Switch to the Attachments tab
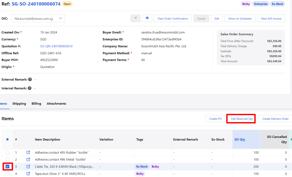This screenshot has height=177, width=292. coord(56,104)
